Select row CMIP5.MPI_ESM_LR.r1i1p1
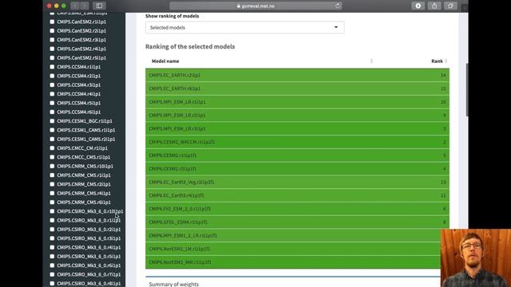Viewport: 511px width, 287px height. (297, 102)
